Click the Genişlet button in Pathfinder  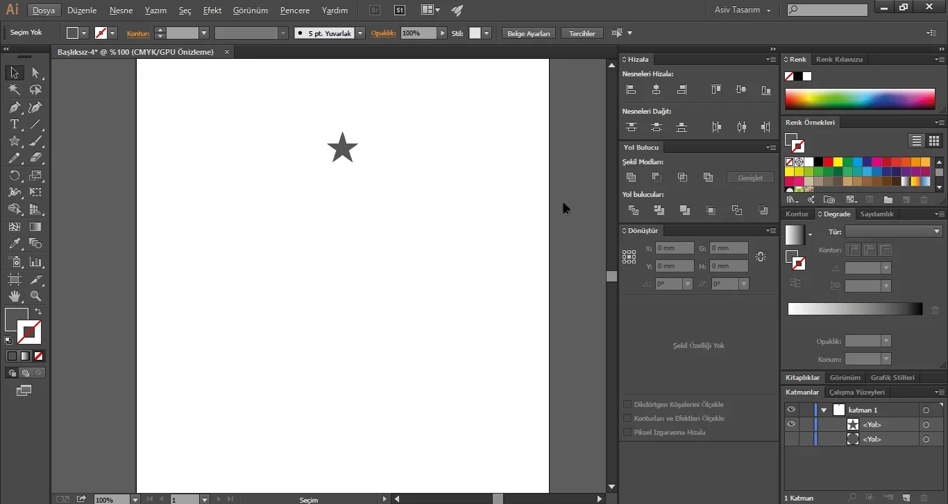click(750, 177)
